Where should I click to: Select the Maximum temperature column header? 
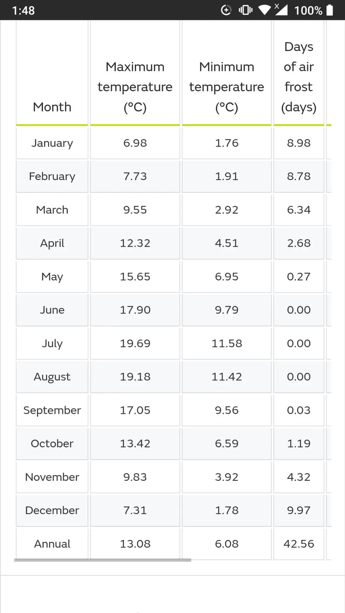tap(135, 87)
